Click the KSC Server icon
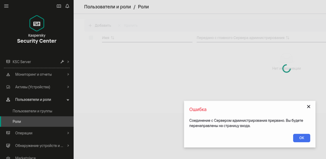The height and width of the screenshot is (159, 326). [x=8, y=62]
